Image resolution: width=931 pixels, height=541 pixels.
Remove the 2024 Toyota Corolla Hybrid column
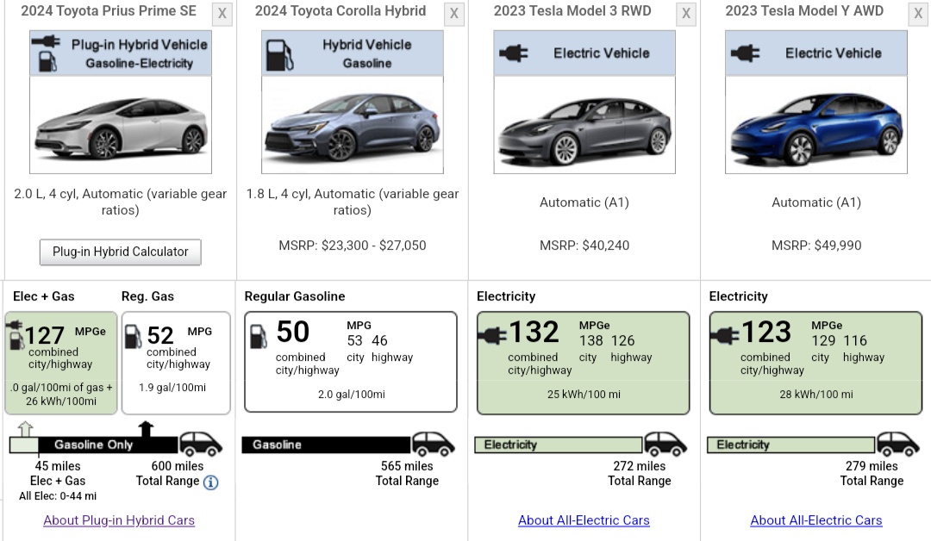point(454,14)
